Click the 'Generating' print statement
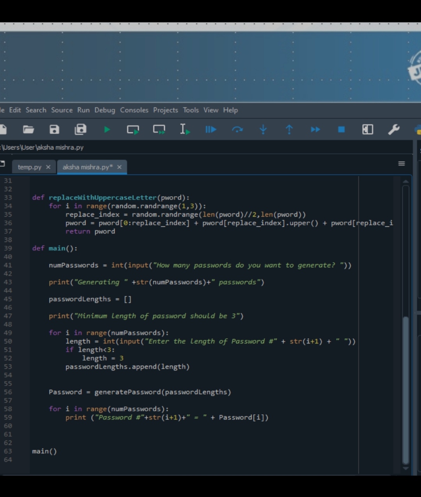The width and height of the screenshot is (421, 497). coord(156,282)
